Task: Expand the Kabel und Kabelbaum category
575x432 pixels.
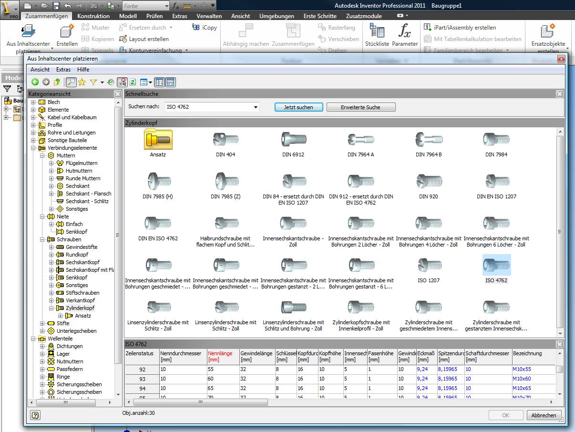Action: (33, 117)
